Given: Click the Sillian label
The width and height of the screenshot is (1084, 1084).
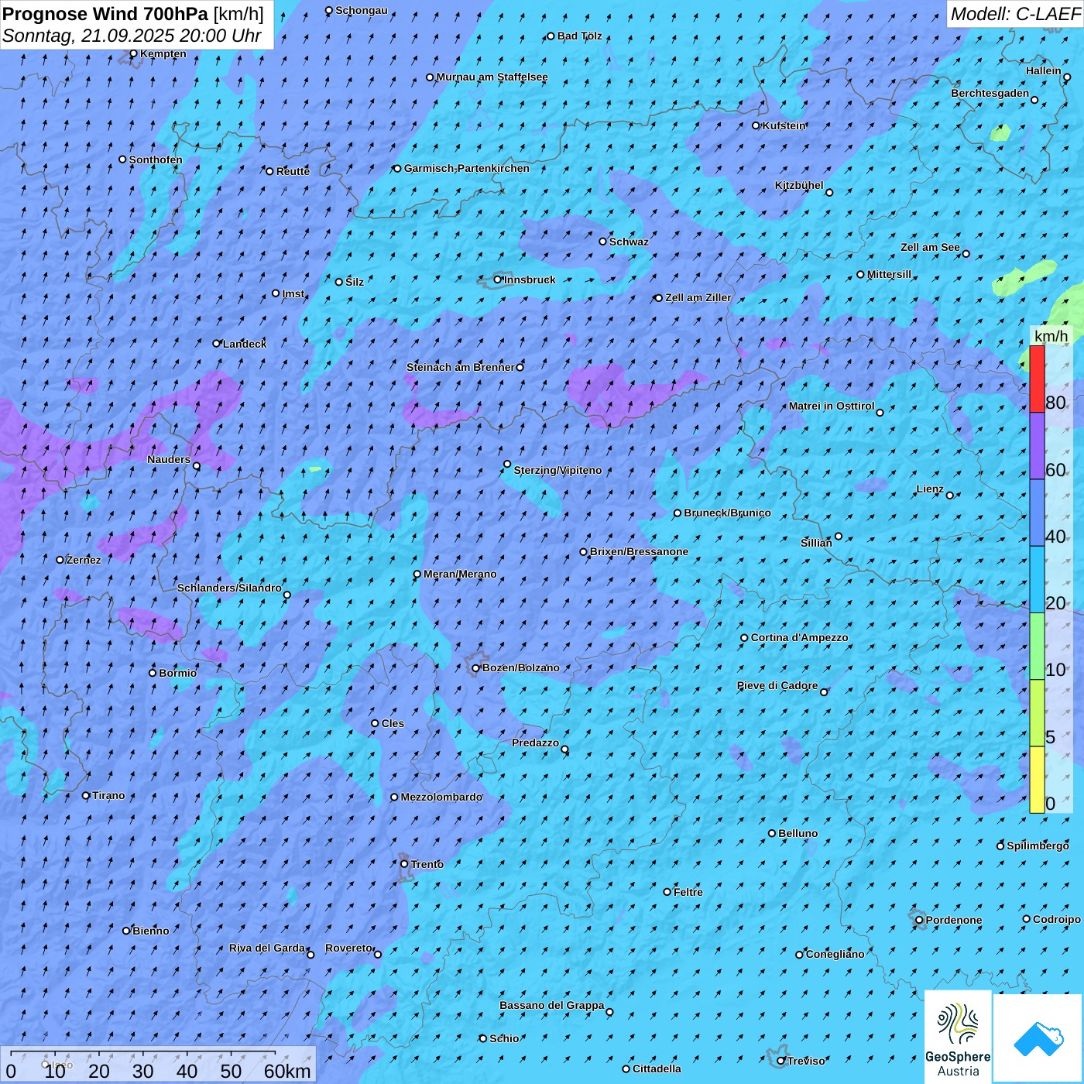Looking at the screenshot, I should [816, 543].
